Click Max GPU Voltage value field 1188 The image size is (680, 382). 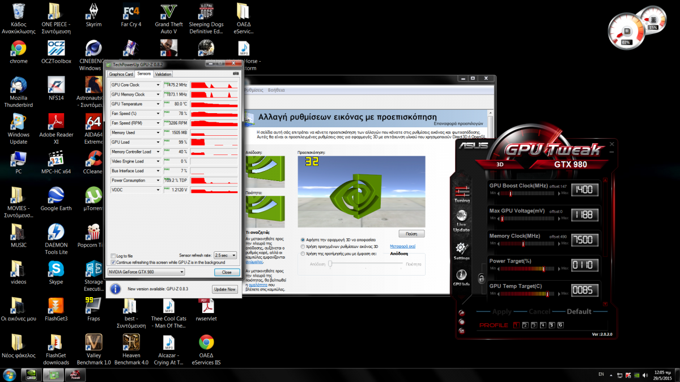tap(584, 214)
